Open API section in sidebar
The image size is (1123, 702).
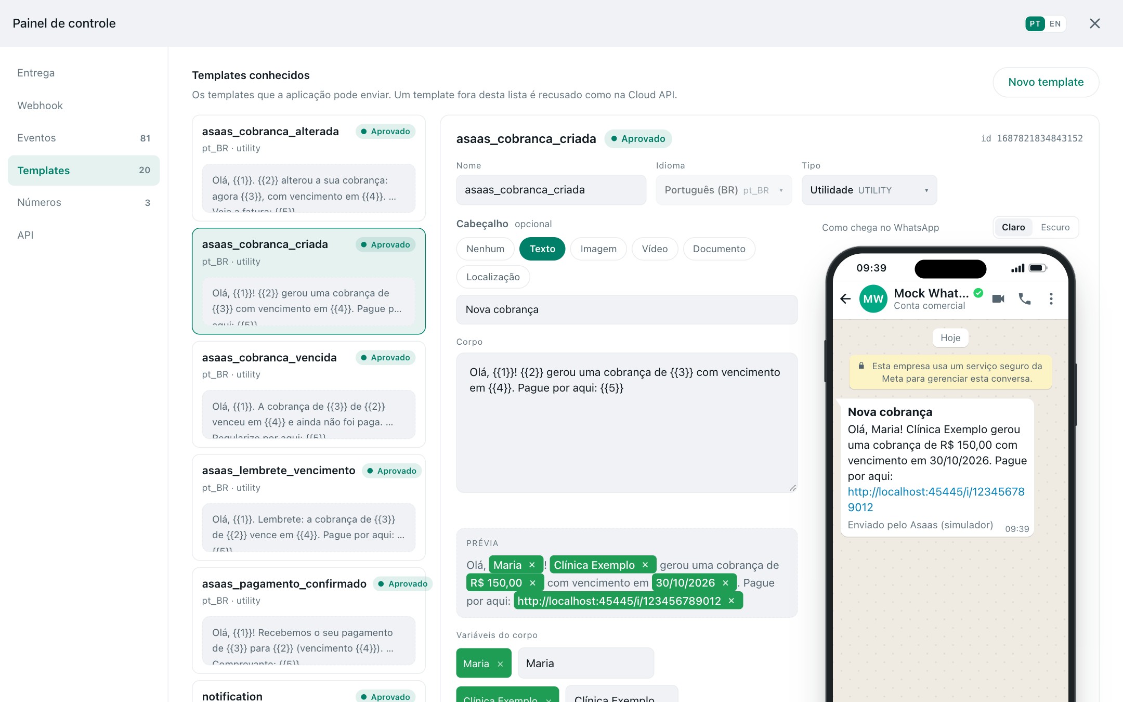click(84, 235)
